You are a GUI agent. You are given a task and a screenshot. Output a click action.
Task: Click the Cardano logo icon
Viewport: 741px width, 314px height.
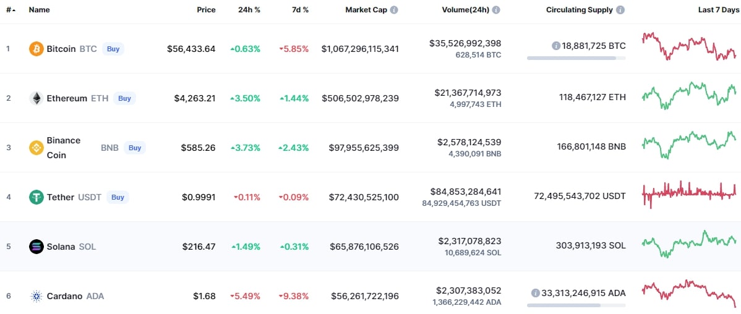36,296
